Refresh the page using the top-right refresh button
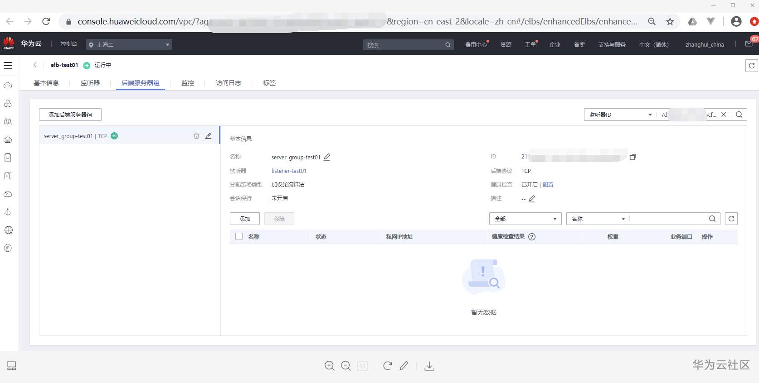 click(752, 66)
